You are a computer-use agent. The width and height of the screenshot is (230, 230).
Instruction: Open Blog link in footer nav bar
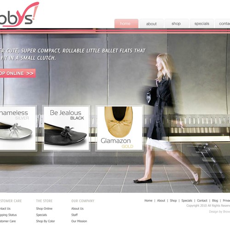[215, 201]
